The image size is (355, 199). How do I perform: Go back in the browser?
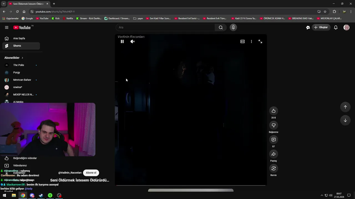click(4, 12)
